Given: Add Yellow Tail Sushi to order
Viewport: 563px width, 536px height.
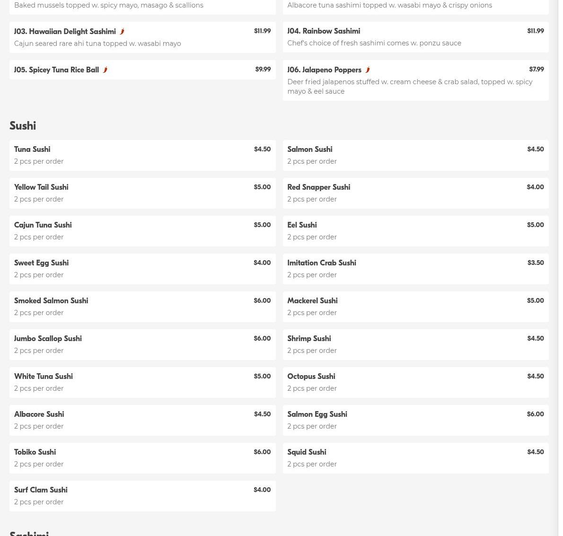Looking at the screenshot, I should point(142,193).
